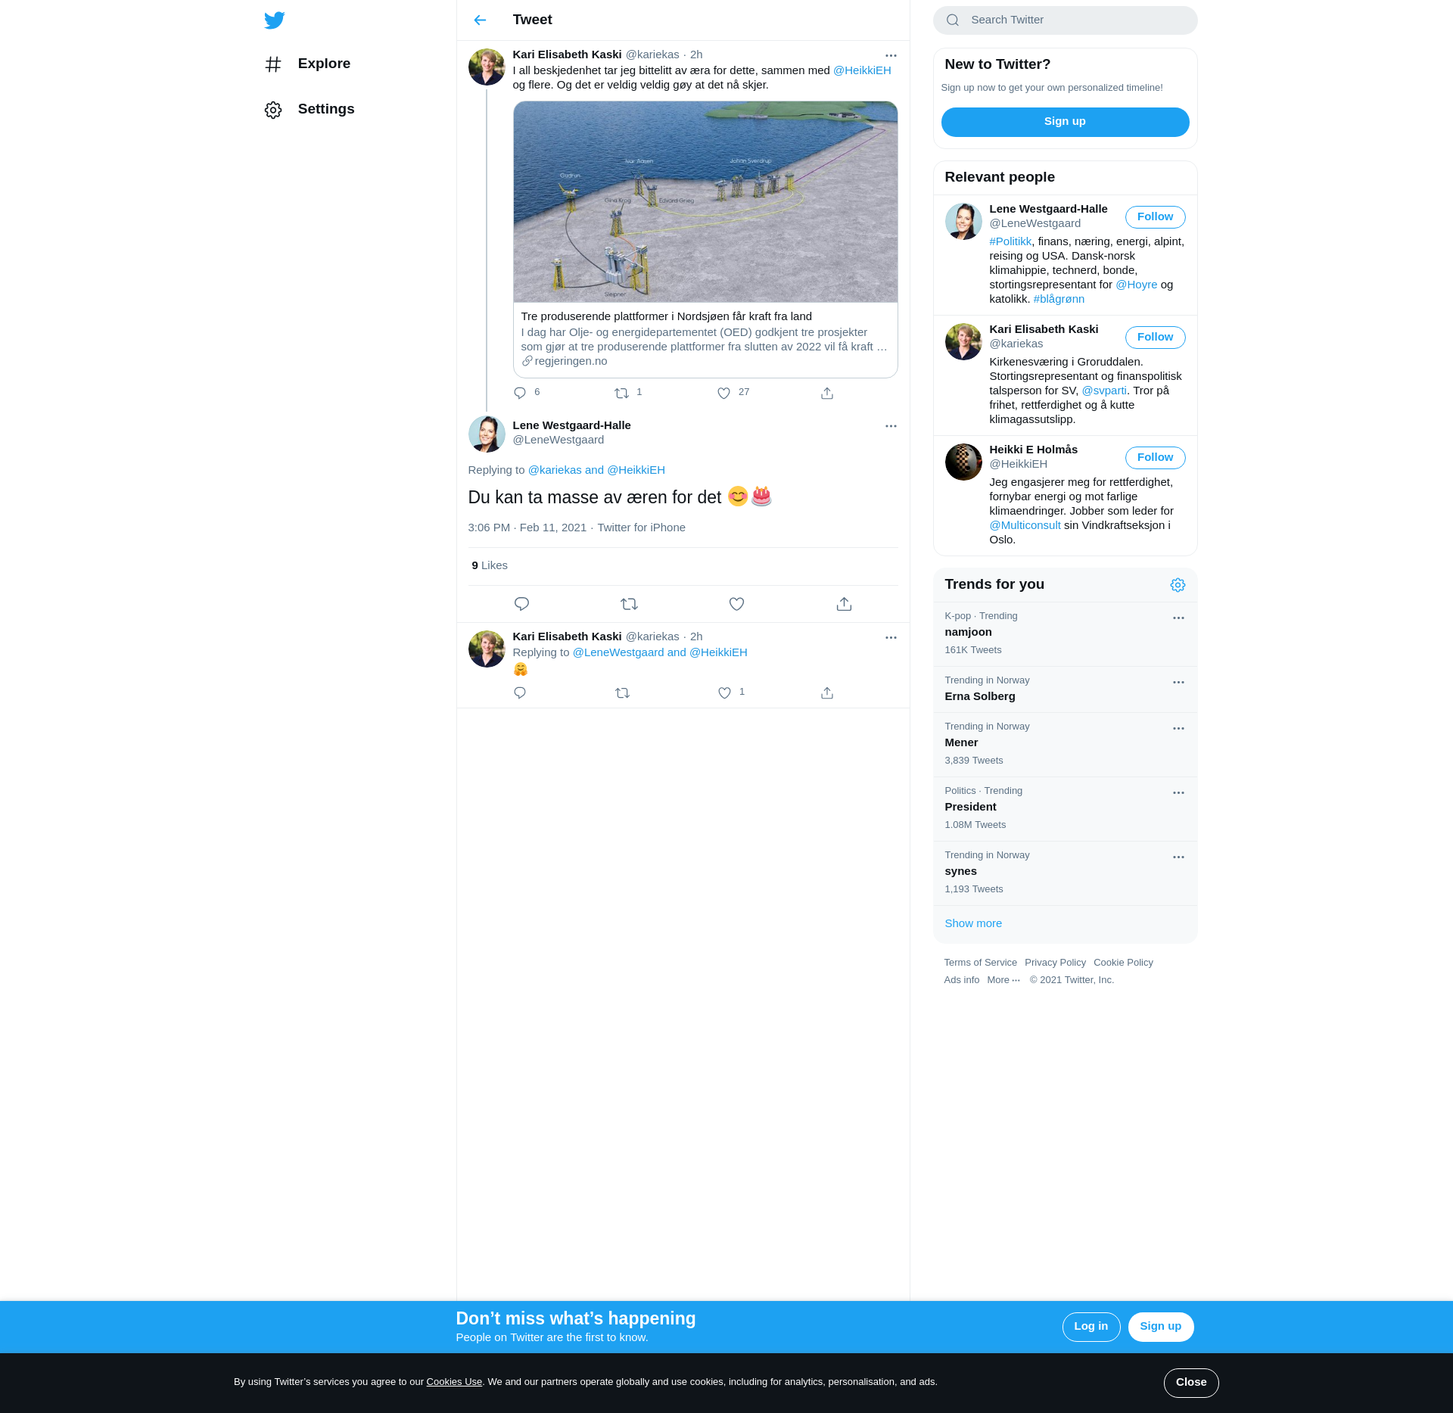The image size is (1453, 1413).
Task: Retweet Kari's tweet with 1 retweet
Action: tap(621, 393)
